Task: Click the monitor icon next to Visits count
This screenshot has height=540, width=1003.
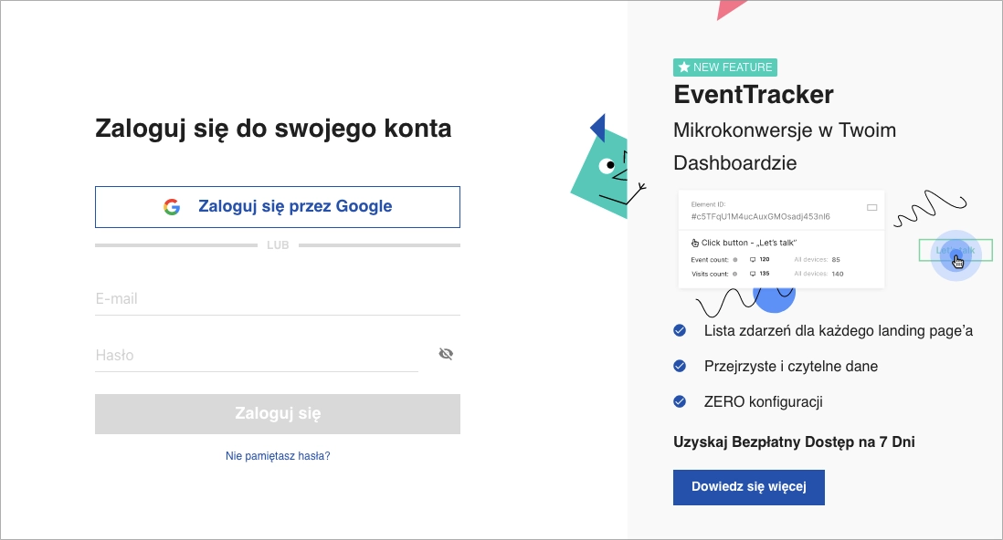Action: (753, 274)
